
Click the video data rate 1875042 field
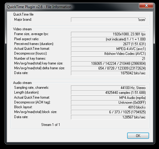coord(108,73)
